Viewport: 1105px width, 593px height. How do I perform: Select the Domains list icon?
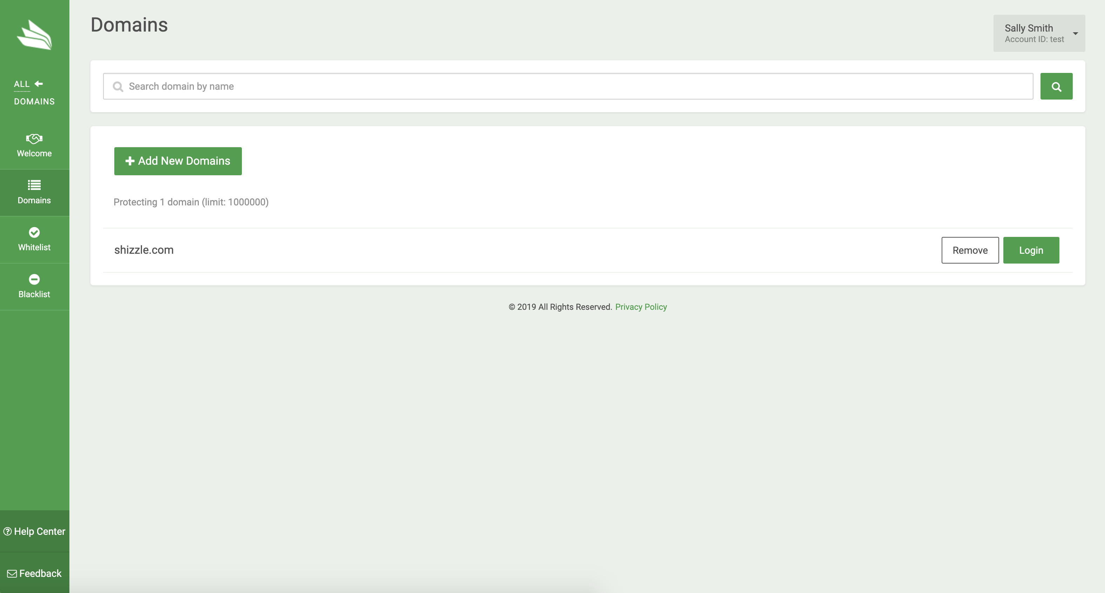click(34, 185)
